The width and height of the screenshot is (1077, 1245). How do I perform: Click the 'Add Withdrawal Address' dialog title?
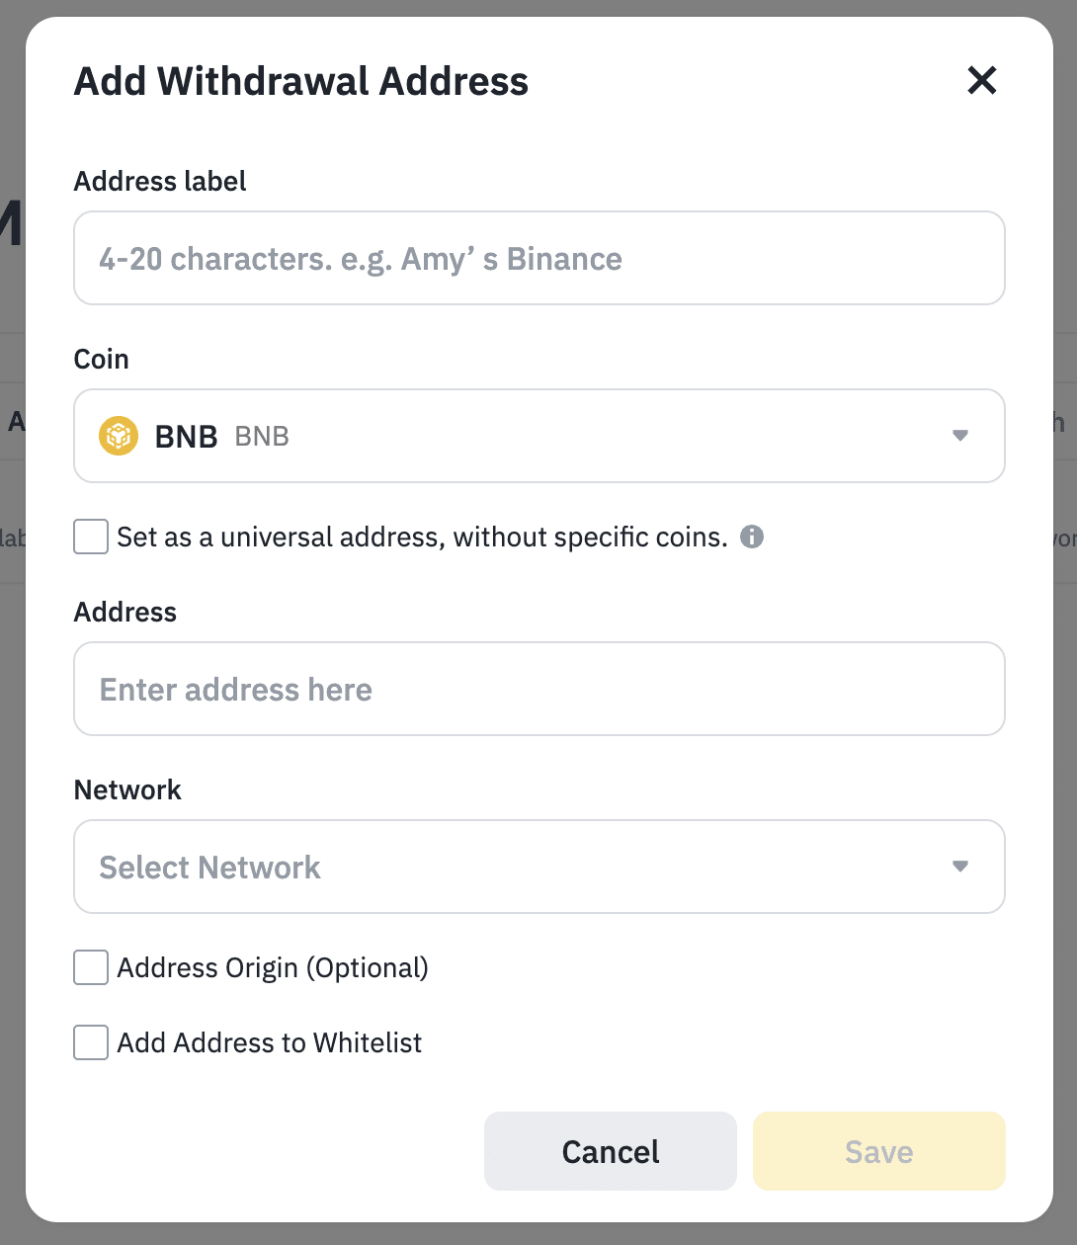pyautogui.click(x=301, y=81)
